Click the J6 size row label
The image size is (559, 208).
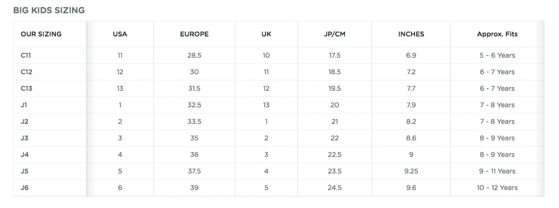pyautogui.click(x=25, y=187)
